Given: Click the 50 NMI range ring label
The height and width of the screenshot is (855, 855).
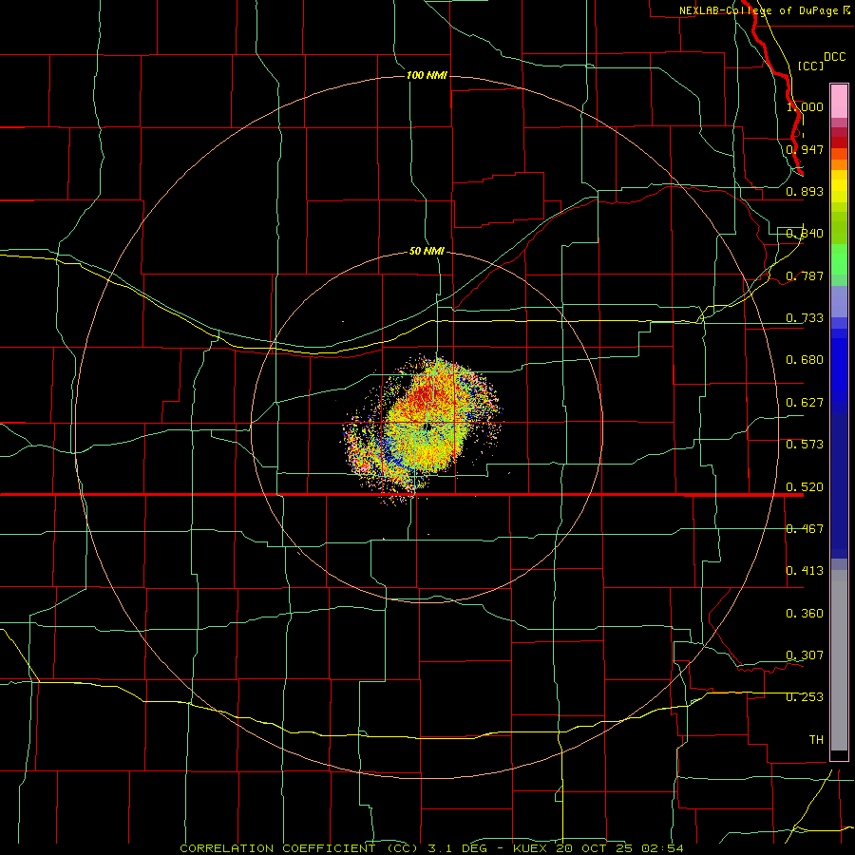Looking at the screenshot, I should tap(427, 251).
